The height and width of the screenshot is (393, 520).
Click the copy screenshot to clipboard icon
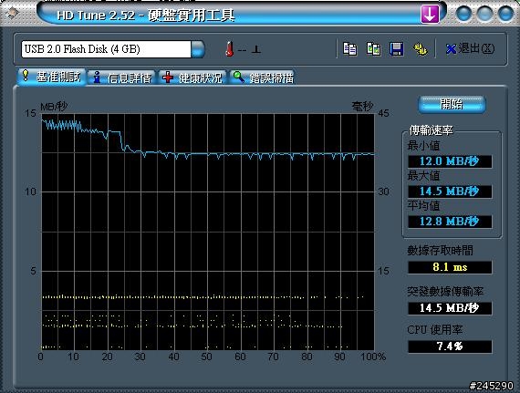pos(373,49)
